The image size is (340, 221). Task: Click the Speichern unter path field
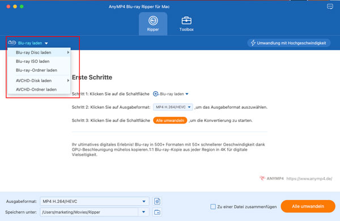pyautogui.click(x=89, y=212)
